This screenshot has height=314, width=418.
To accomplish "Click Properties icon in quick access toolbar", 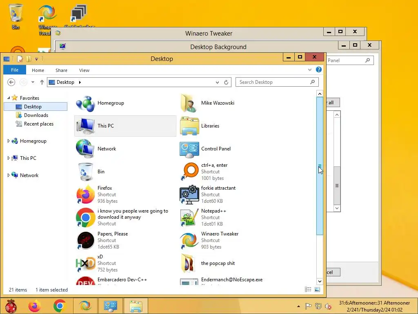I will [x=20, y=59].
